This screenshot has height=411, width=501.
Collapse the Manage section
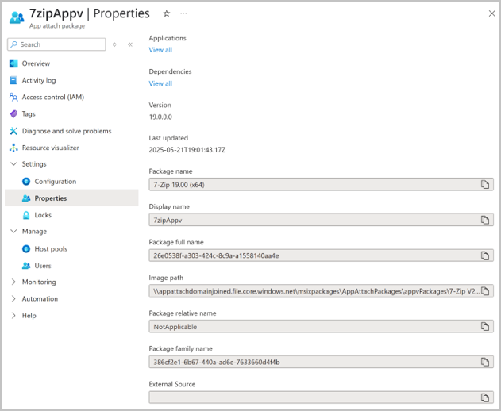coord(13,231)
